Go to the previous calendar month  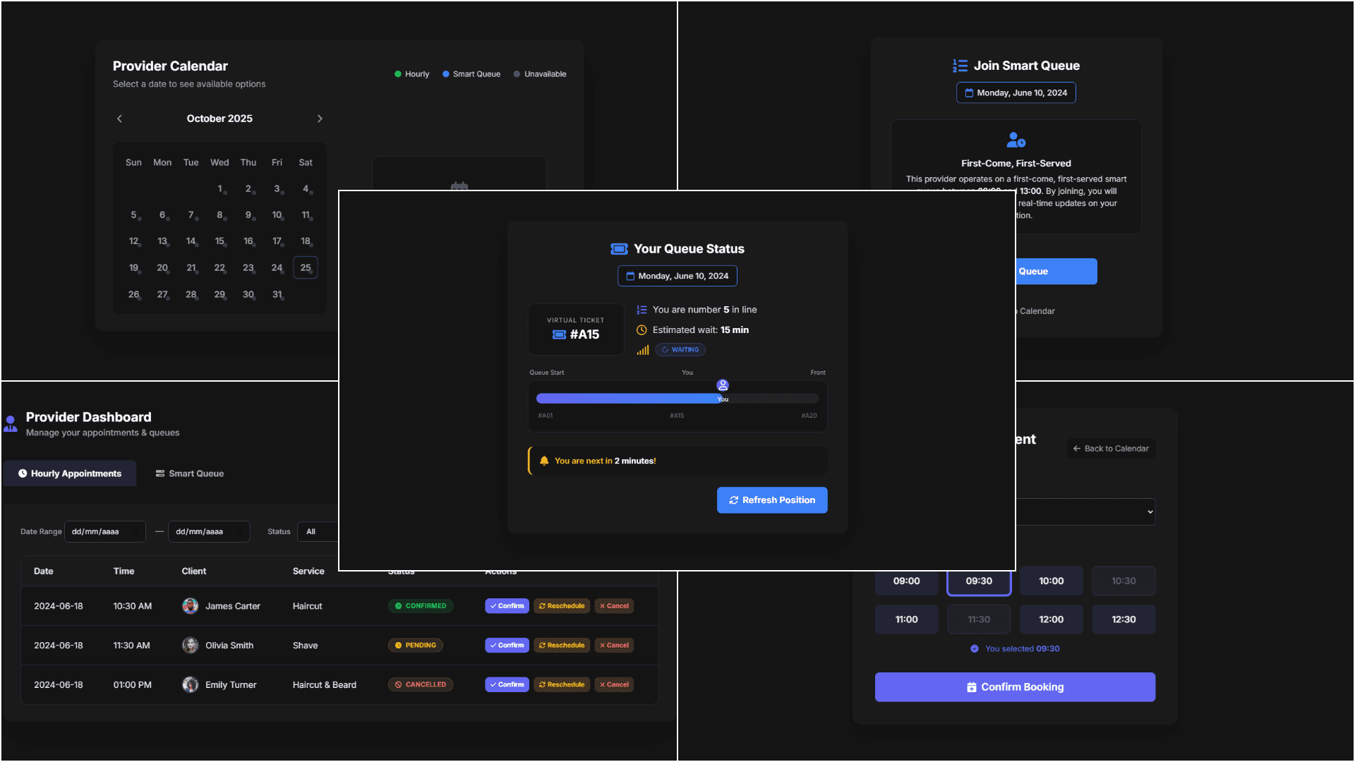(x=119, y=119)
